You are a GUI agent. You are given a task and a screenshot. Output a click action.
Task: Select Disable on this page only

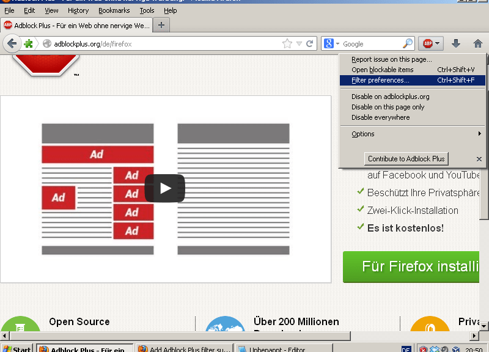[412, 107]
